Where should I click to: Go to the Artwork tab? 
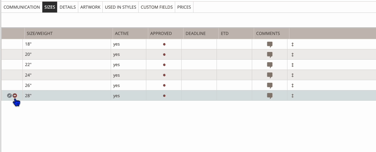[90, 7]
